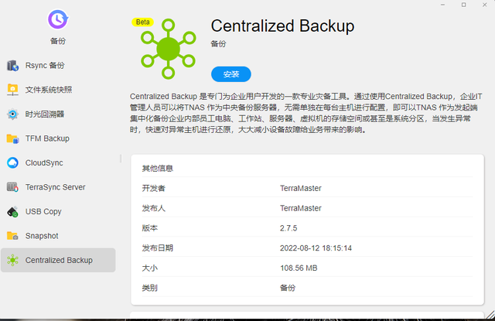This screenshot has width=495, height=321.
Task: Click the version number 2.7.5
Action: [288, 228]
